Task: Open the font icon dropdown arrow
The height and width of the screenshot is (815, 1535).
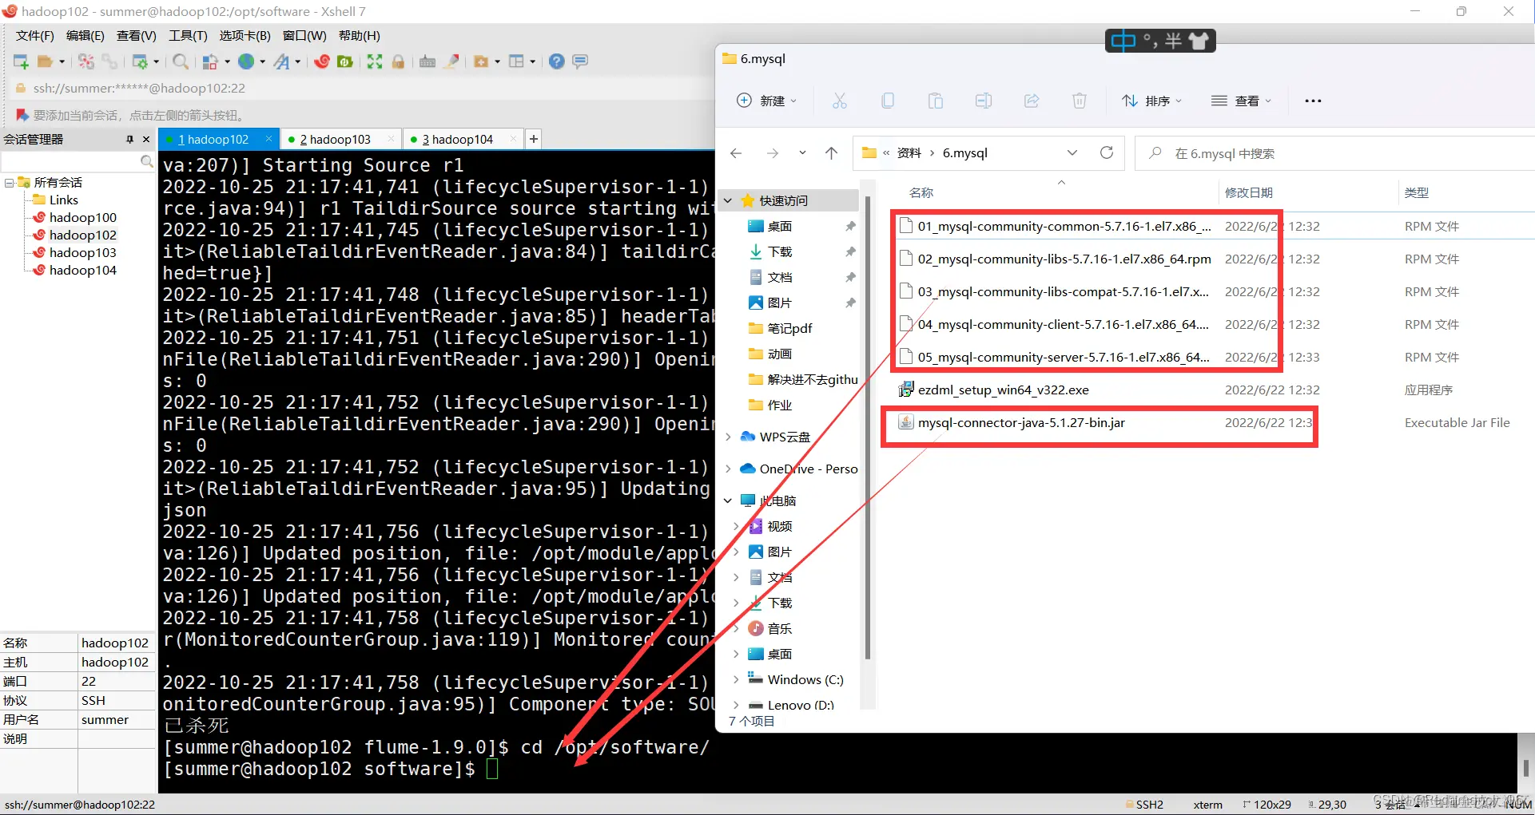Action: click(x=297, y=61)
